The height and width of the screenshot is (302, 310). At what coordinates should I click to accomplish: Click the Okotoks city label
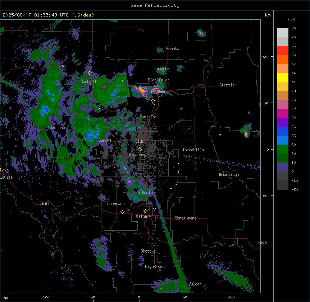click(x=148, y=251)
